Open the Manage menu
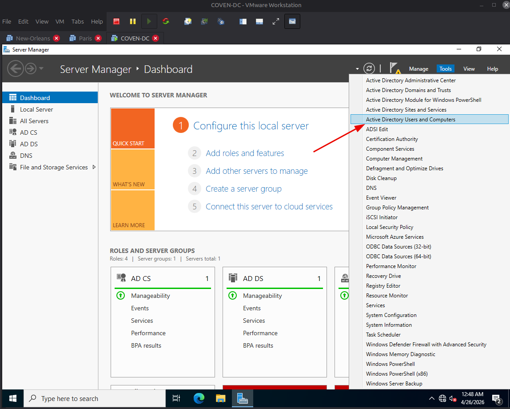Screen dimensions: 510x409 [418, 69]
